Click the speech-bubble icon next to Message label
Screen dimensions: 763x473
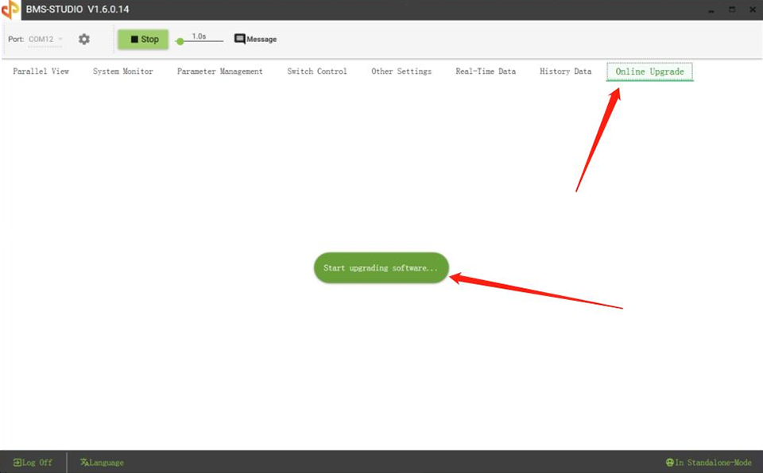238,38
